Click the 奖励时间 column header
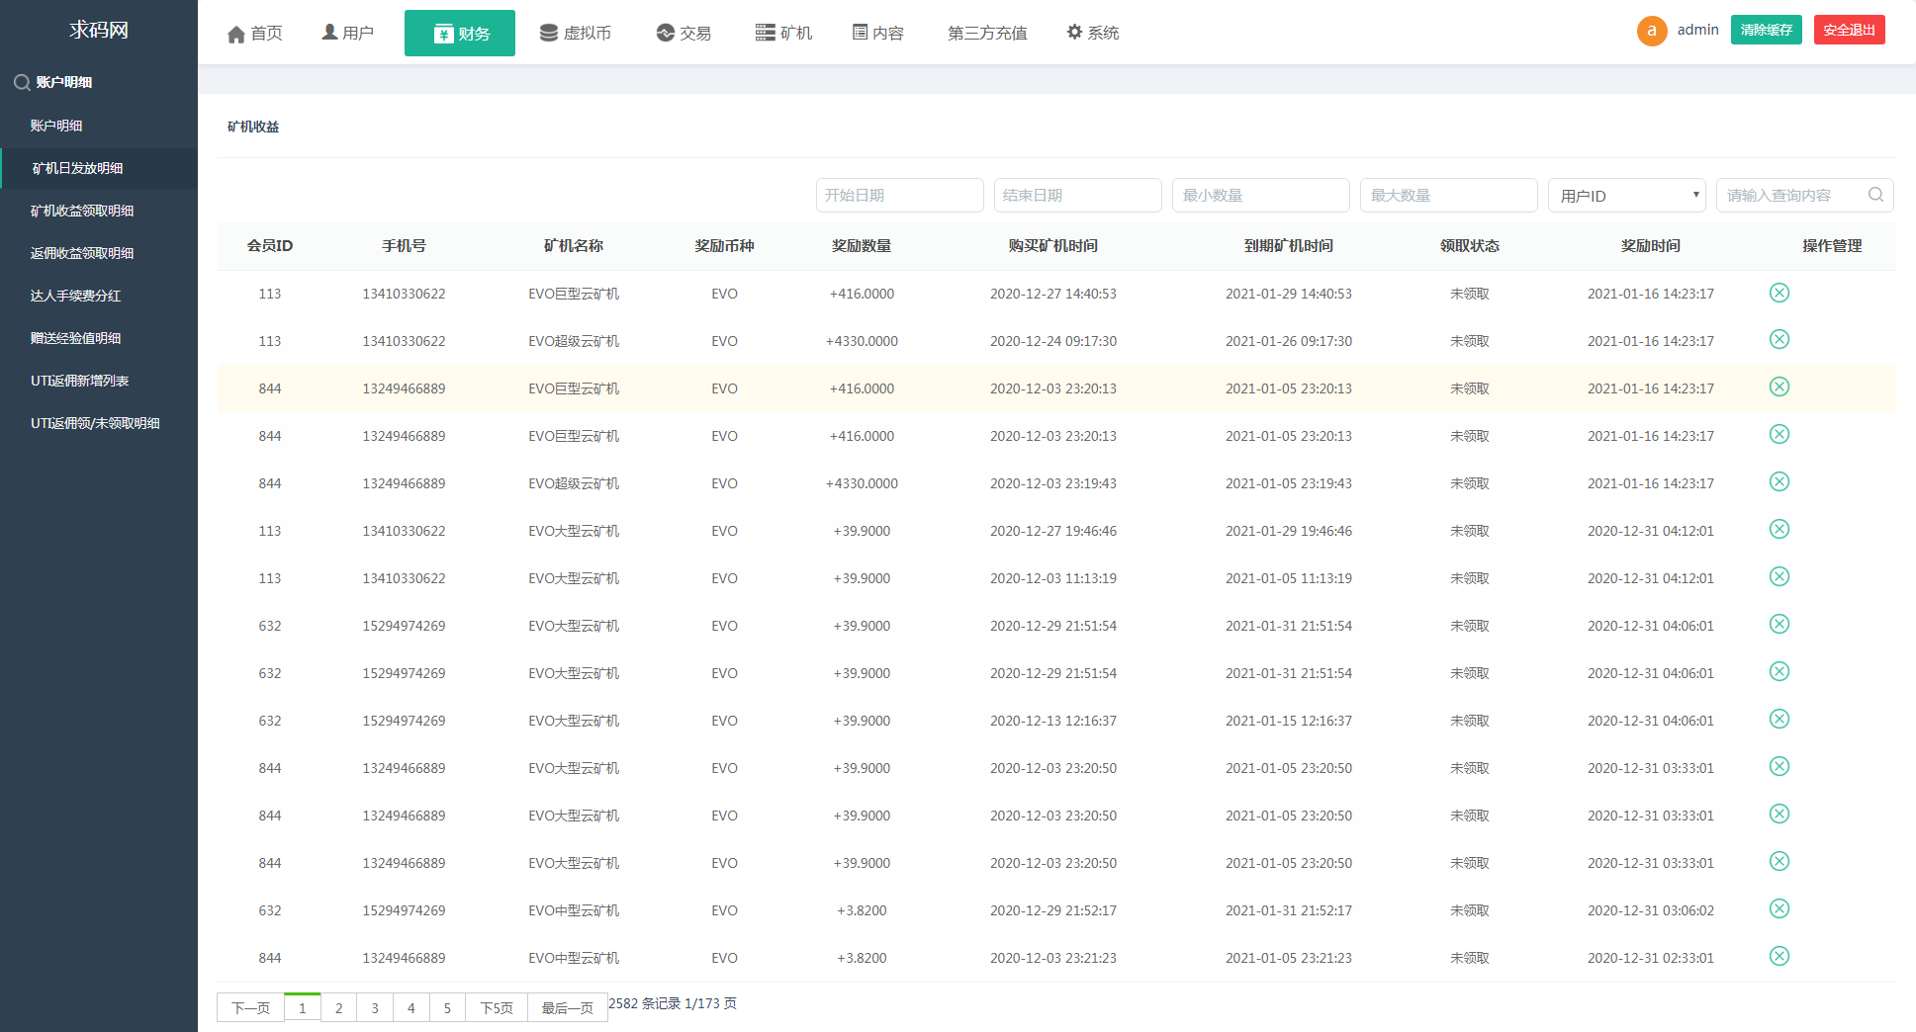The height and width of the screenshot is (1032, 1916). tap(1651, 246)
